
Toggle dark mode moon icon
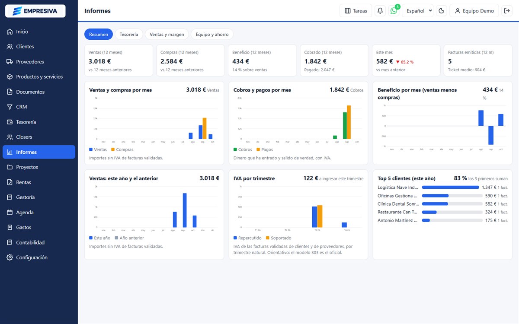(442, 11)
